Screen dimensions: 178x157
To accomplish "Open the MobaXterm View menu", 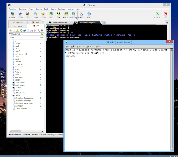I will (31, 9).
